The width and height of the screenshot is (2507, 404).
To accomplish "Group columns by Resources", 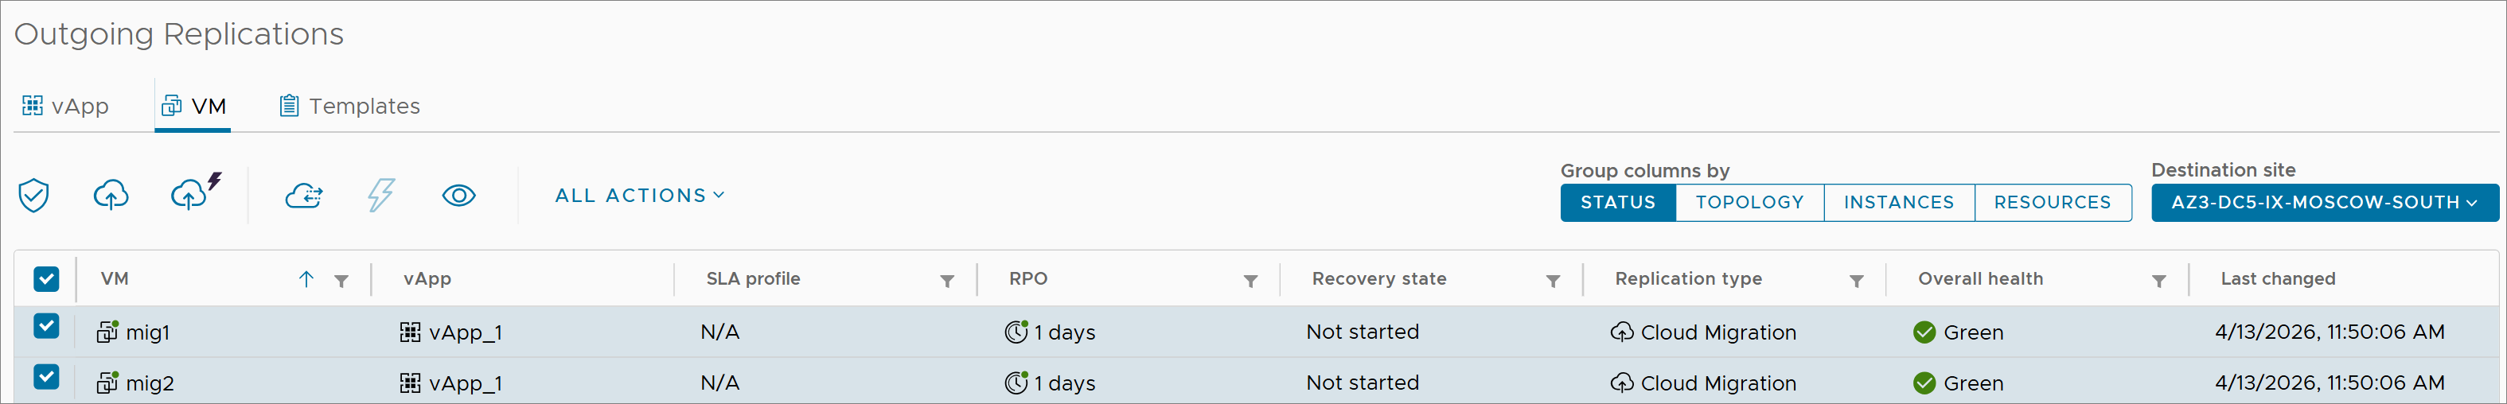I will click(2052, 203).
